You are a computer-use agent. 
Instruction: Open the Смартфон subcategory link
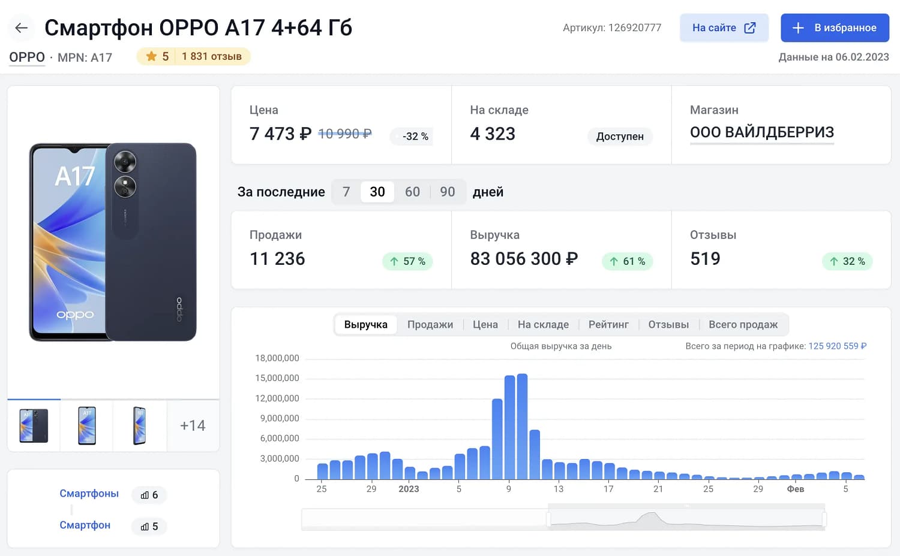point(85,525)
